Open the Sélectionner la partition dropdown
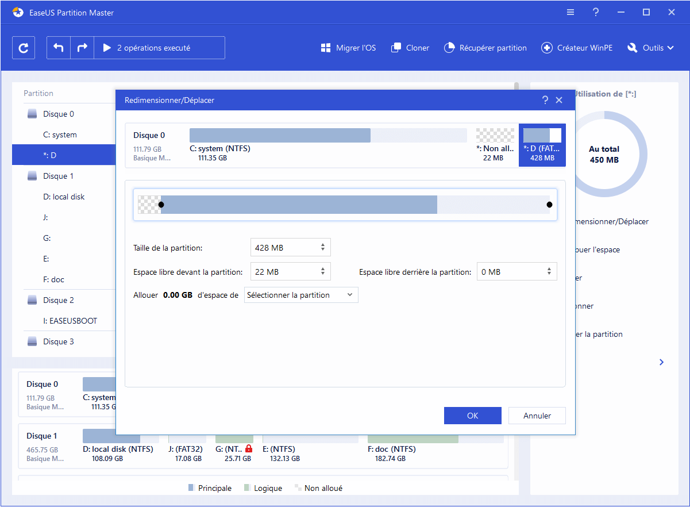Image resolution: width=690 pixels, height=507 pixels. (301, 294)
